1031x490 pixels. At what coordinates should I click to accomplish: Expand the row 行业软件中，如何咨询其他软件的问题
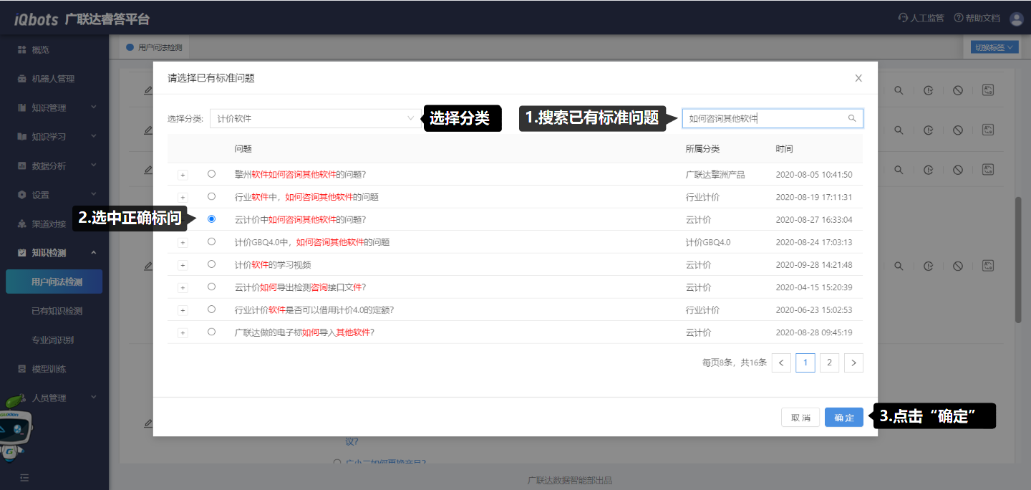pos(183,198)
